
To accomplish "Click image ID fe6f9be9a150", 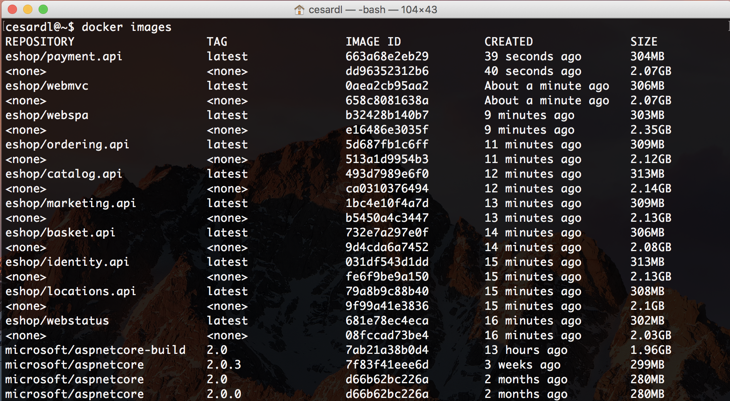I will [387, 277].
